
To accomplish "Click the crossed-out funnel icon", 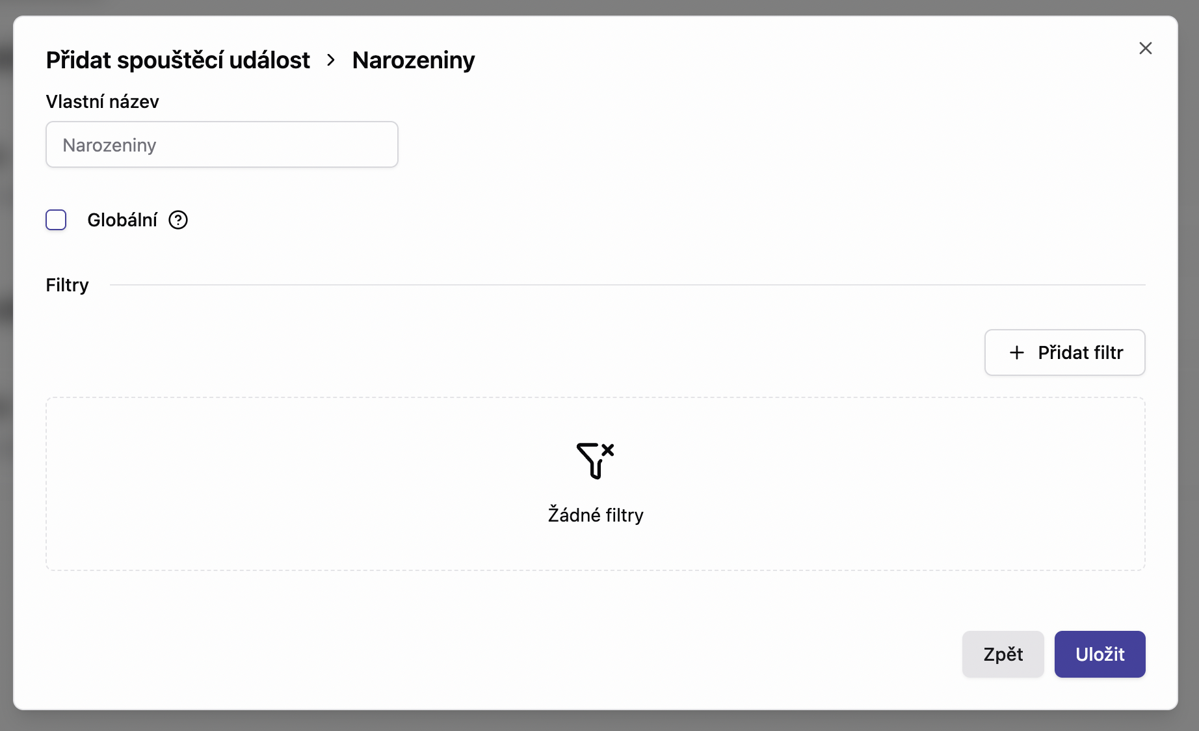I will (595, 460).
